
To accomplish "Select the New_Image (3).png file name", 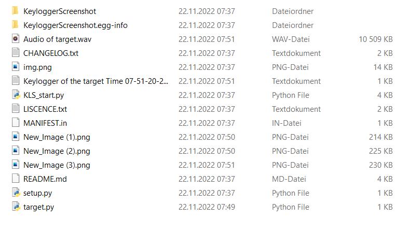I will tap(57, 165).
